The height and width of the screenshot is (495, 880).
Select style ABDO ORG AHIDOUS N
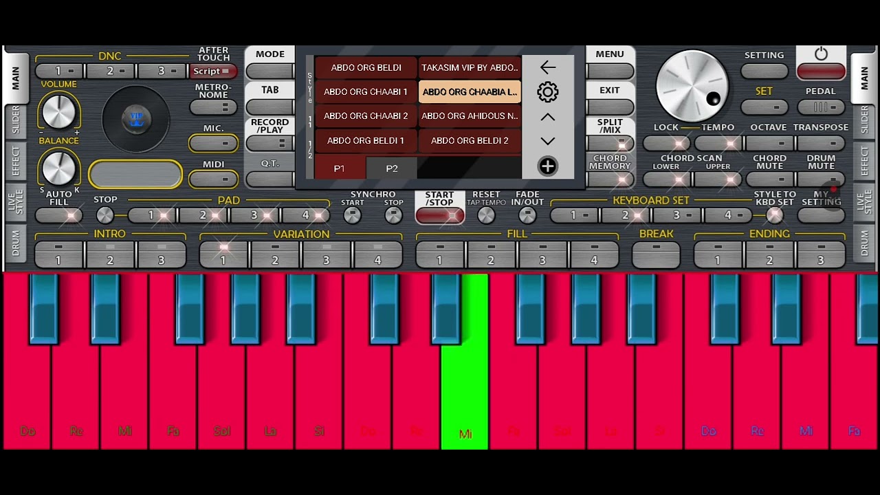[x=470, y=116]
